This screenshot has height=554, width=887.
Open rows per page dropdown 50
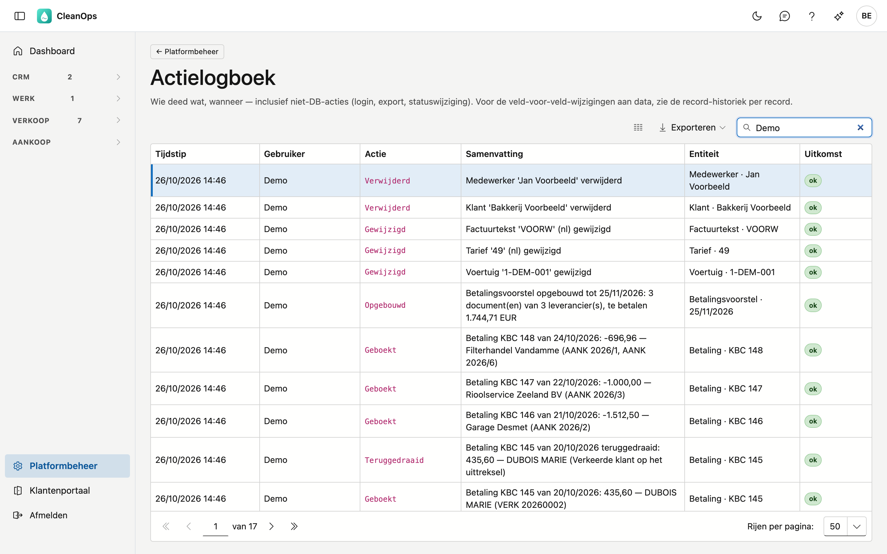[x=844, y=527]
